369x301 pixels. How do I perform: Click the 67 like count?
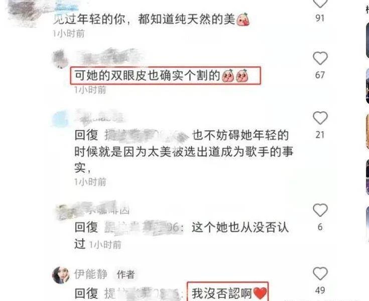pyautogui.click(x=320, y=75)
